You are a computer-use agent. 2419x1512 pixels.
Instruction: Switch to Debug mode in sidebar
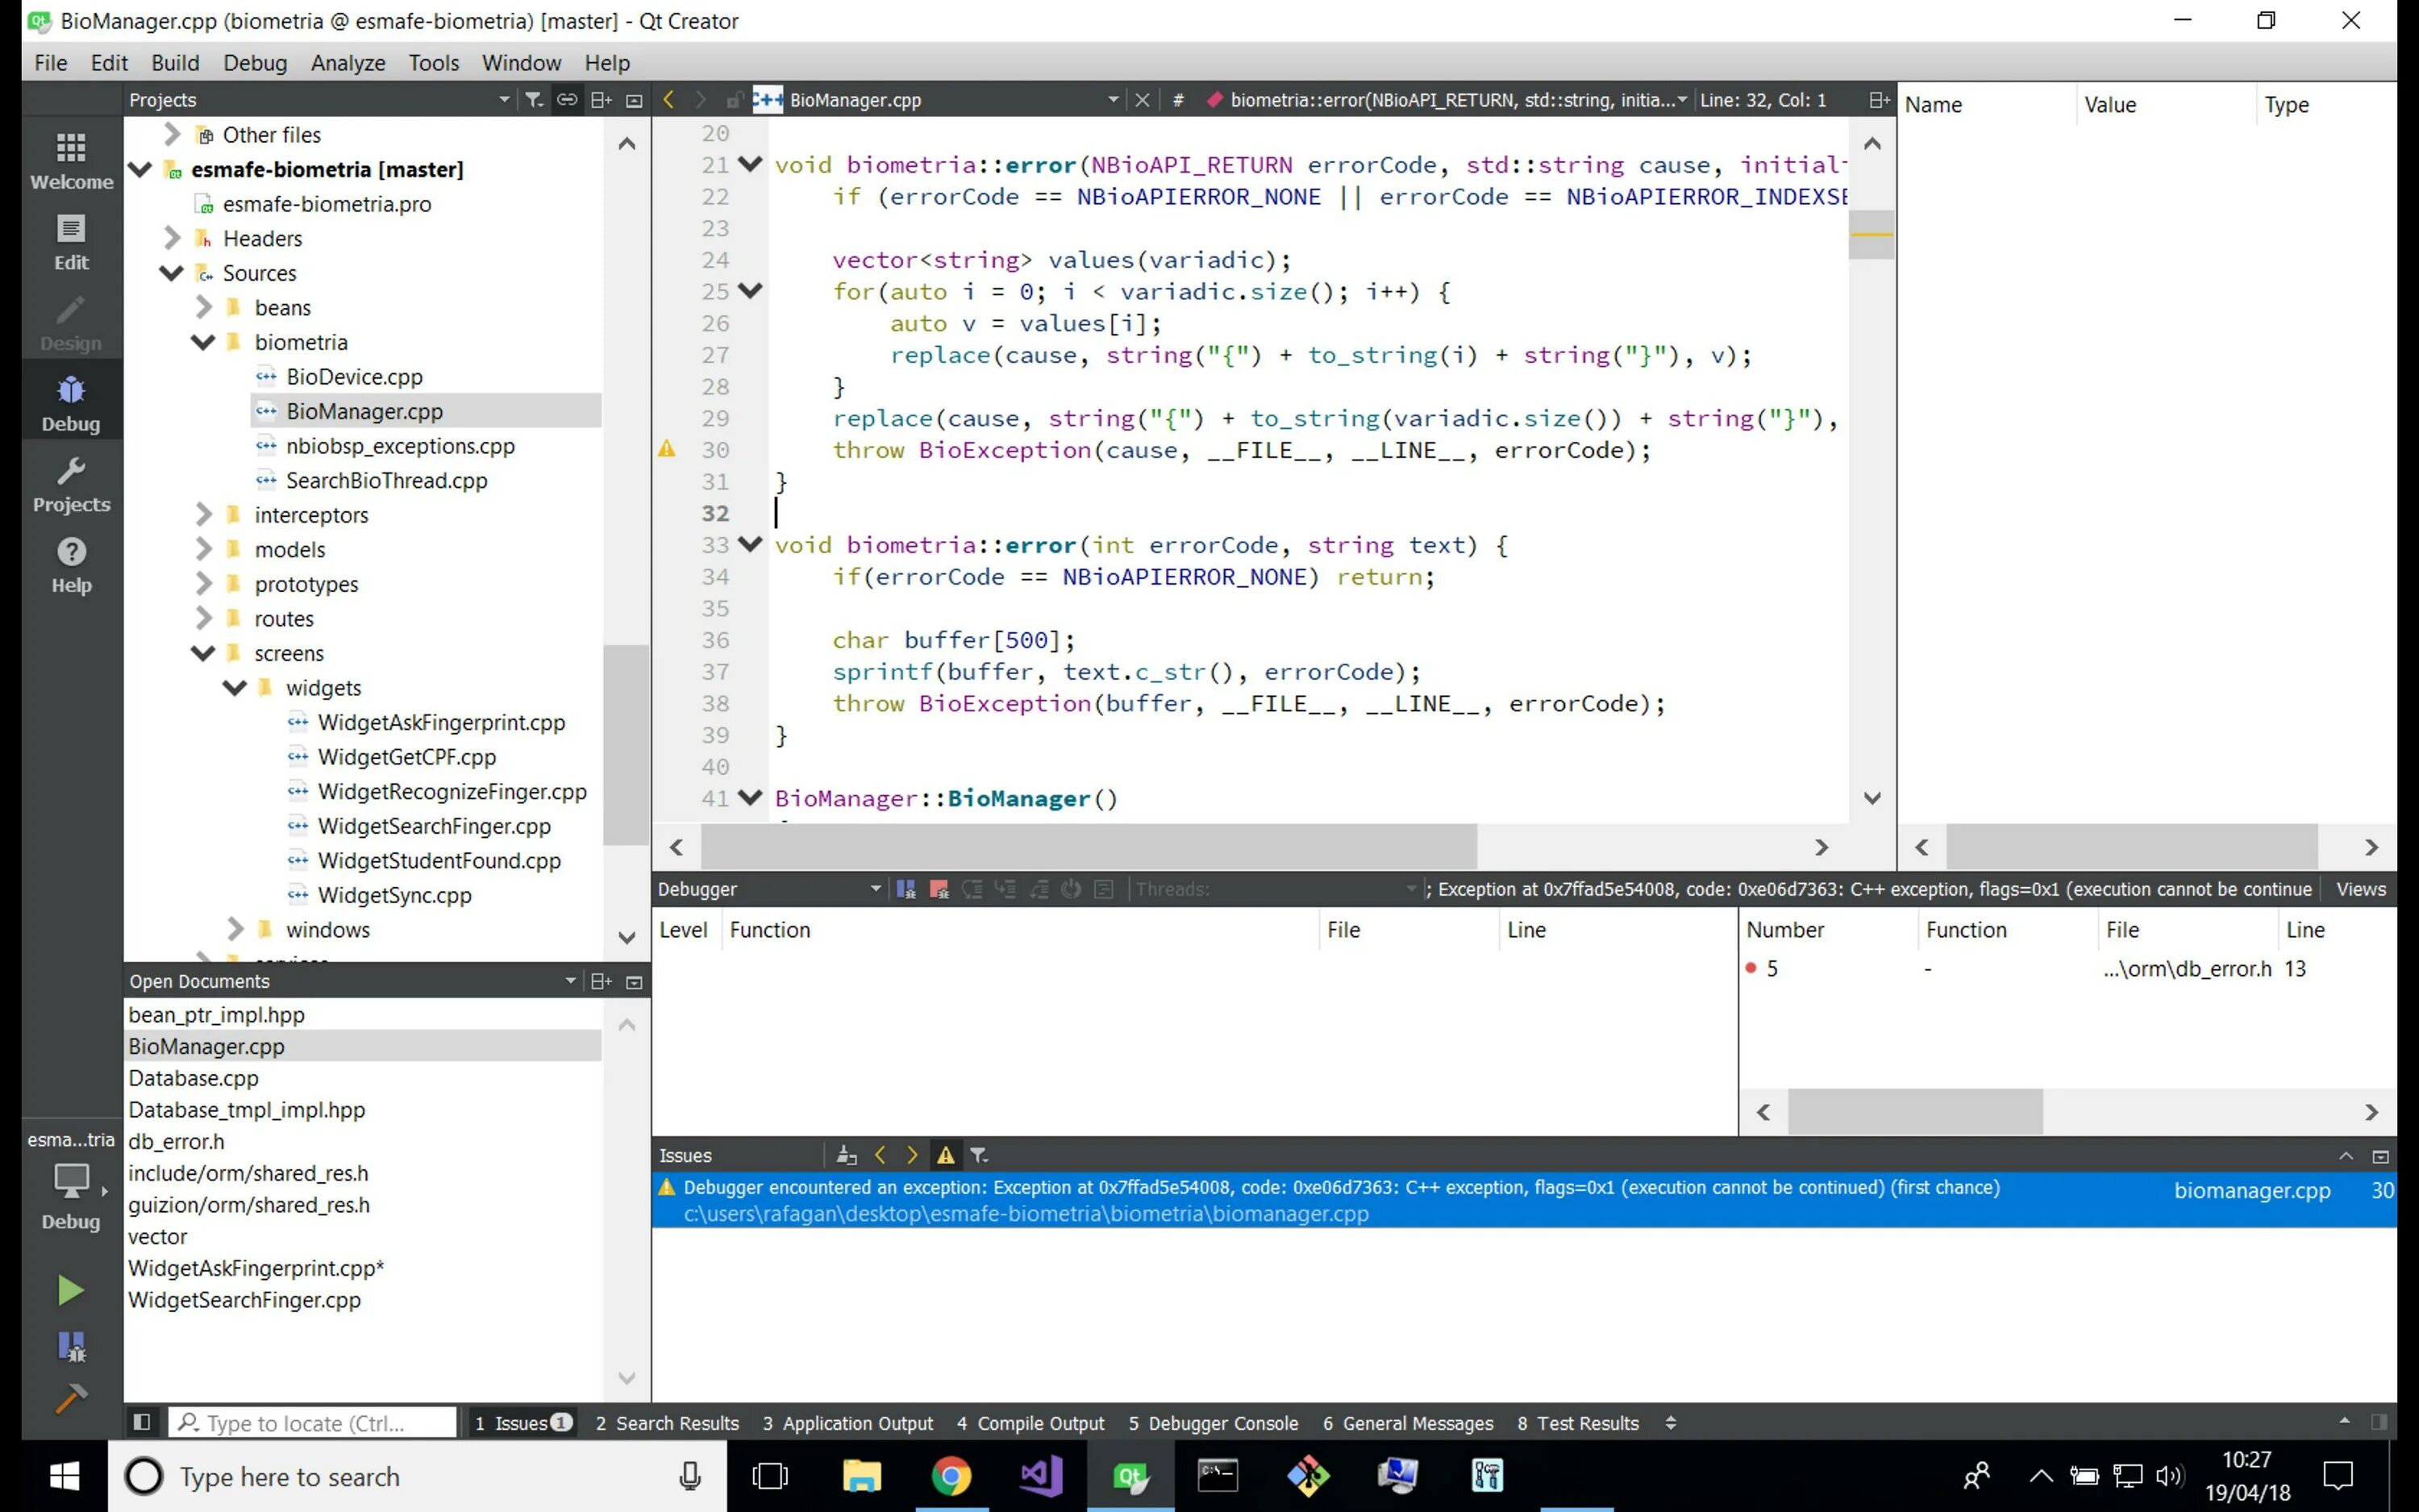70,402
